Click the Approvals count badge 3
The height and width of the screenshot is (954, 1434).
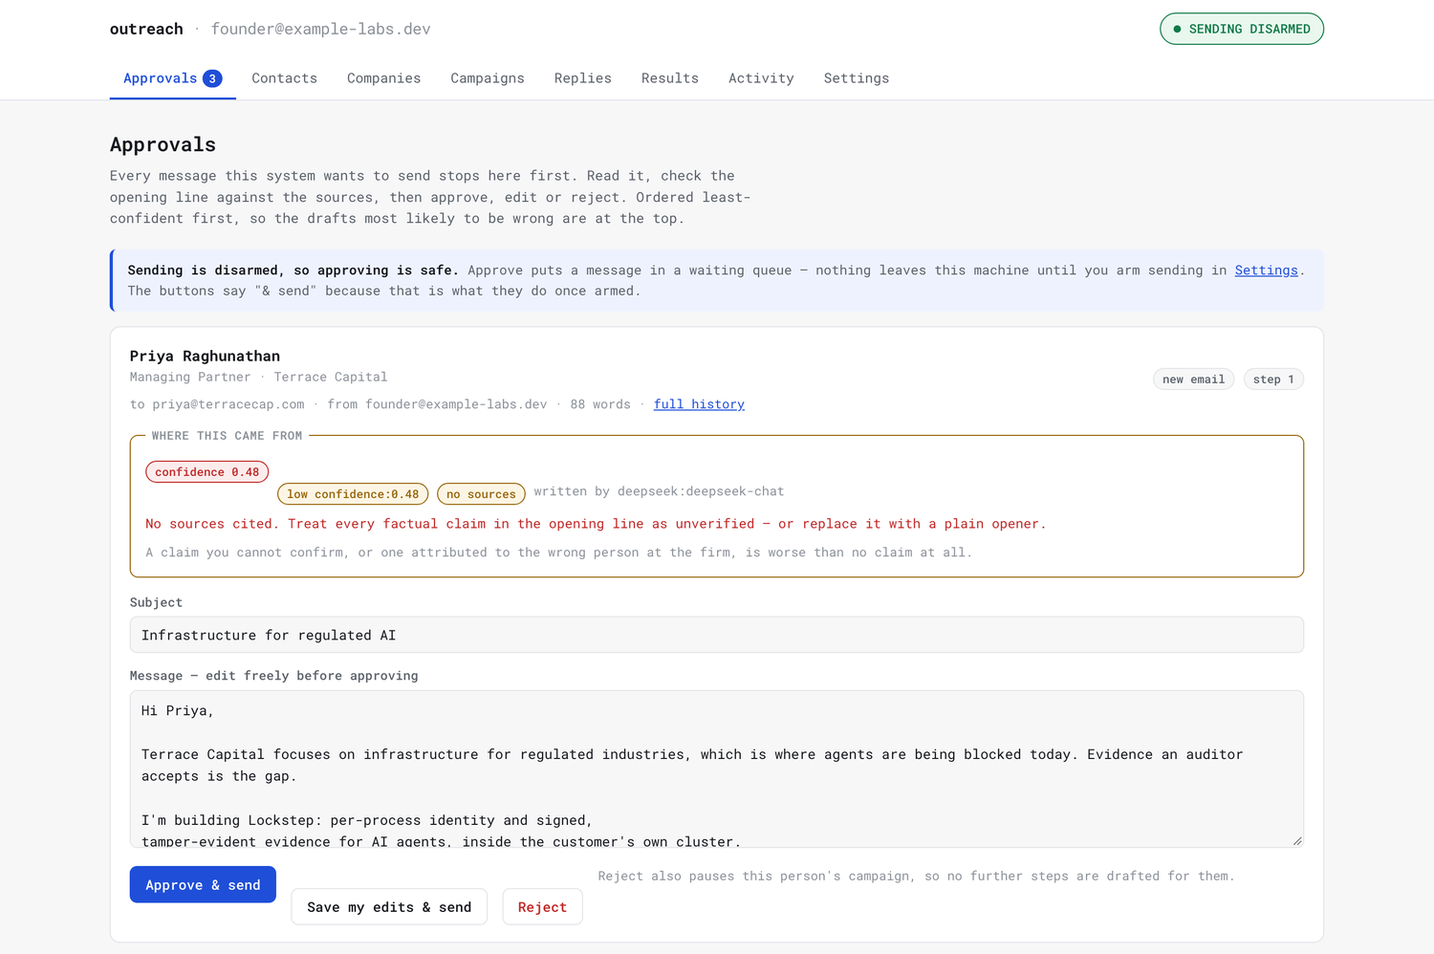[212, 78]
